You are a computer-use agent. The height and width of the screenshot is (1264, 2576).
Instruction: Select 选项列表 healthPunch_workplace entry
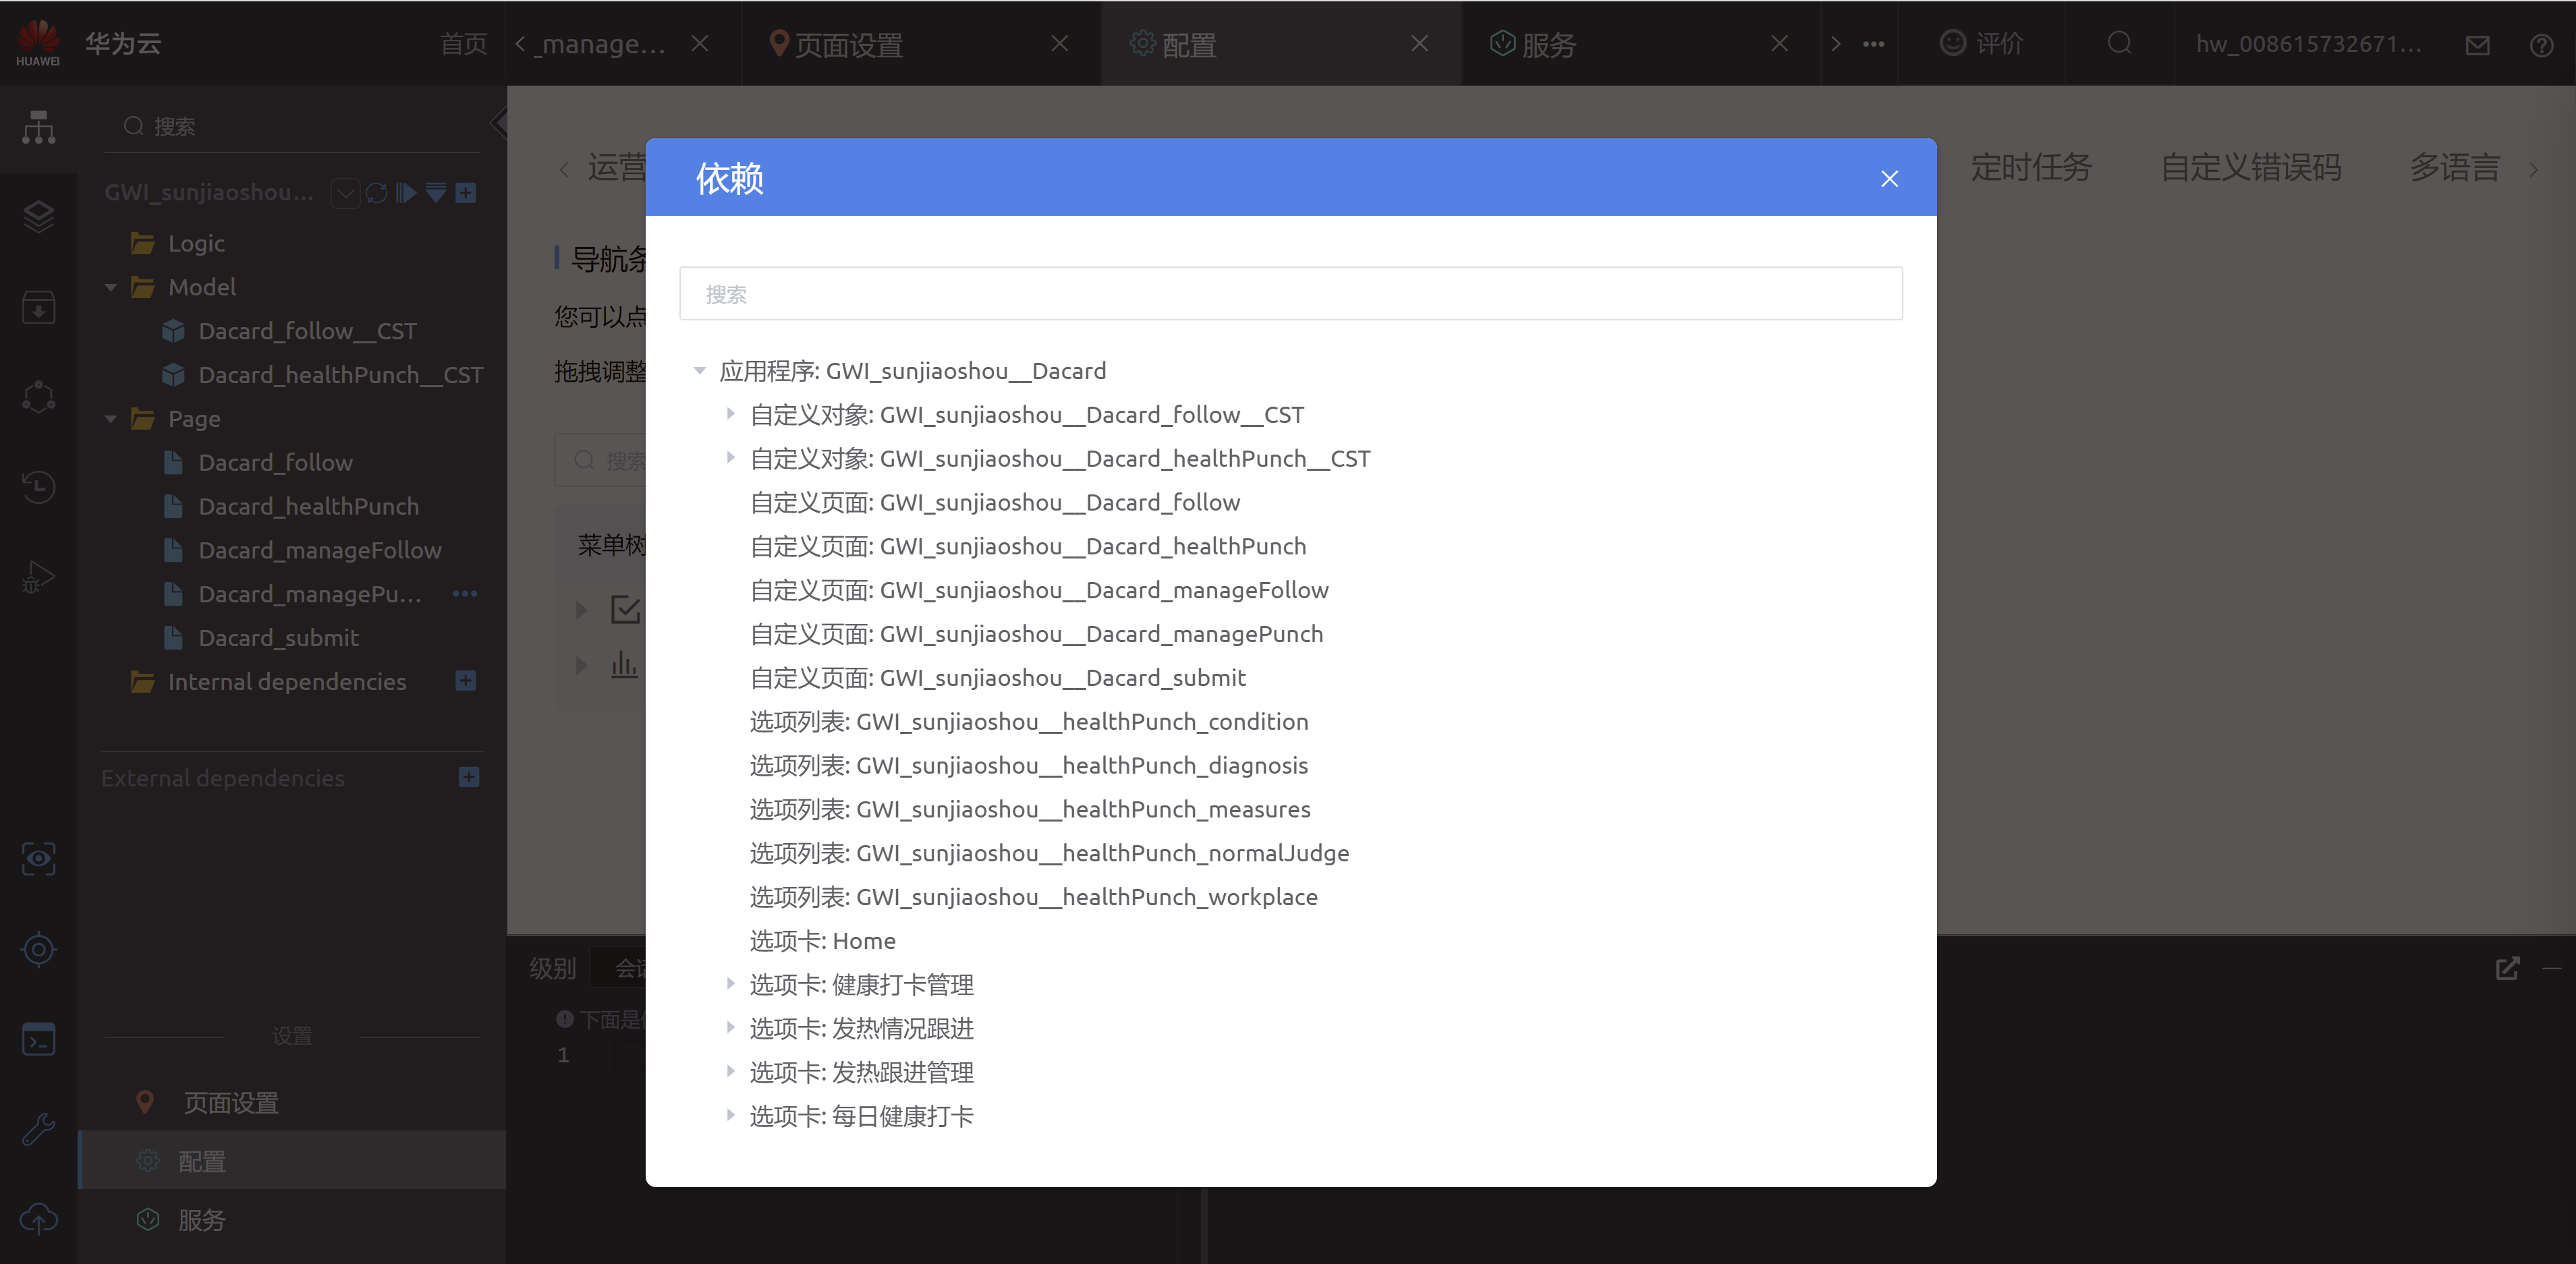point(1033,897)
